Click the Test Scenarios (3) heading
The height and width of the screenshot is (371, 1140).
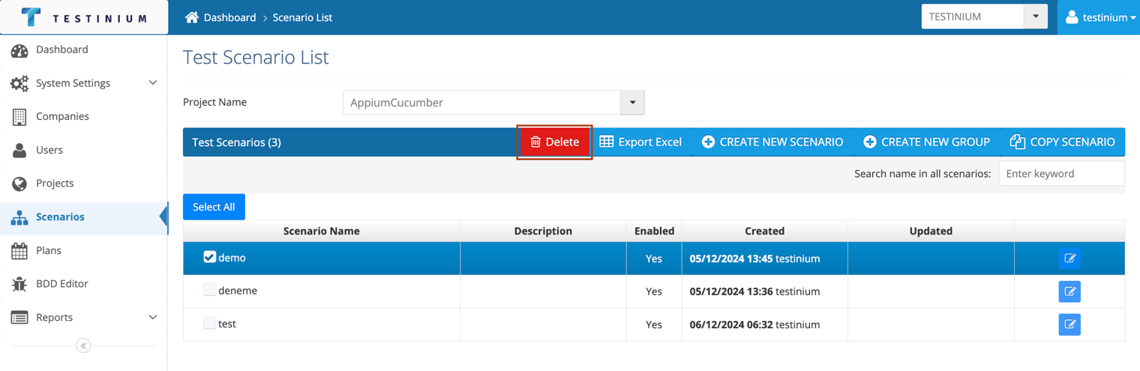(236, 142)
